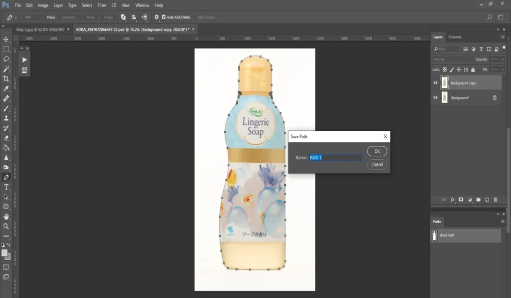Open the Paths panel menu
The height and width of the screenshot is (298, 511).
(503, 222)
